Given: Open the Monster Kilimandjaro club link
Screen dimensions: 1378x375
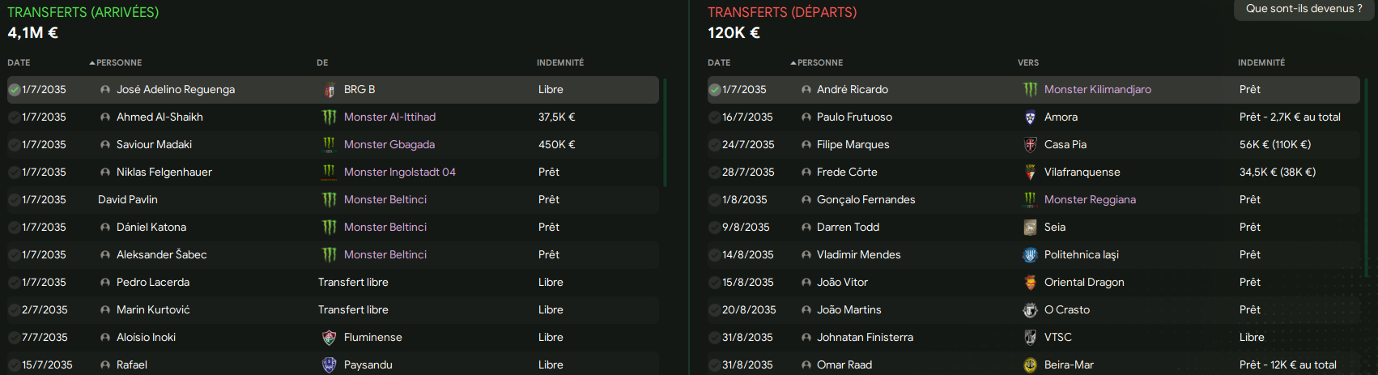Looking at the screenshot, I should (x=1098, y=90).
